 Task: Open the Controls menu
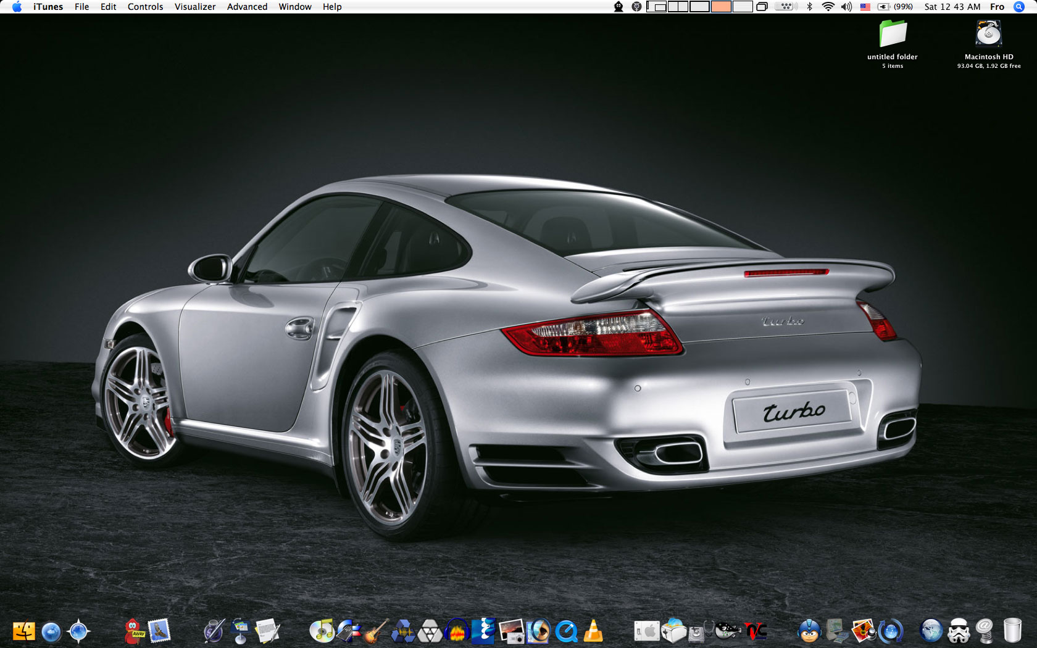pos(145,7)
